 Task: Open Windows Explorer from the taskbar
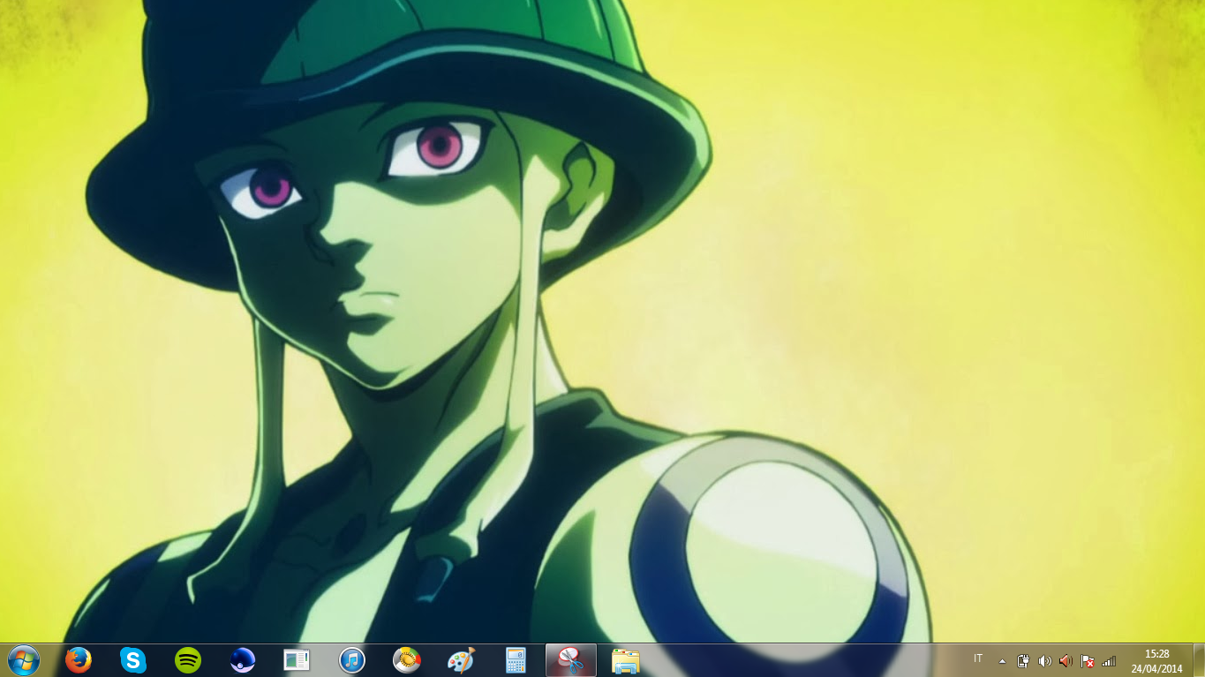pos(626,660)
